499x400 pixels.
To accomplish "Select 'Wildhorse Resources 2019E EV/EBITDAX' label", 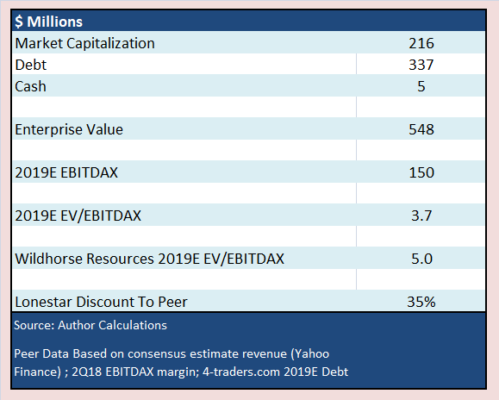I will (x=150, y=259).
